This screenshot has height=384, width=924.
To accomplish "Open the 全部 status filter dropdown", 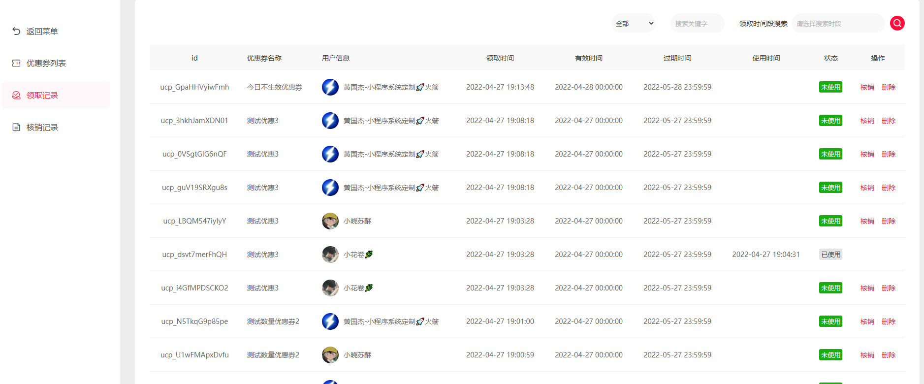I will [x=634, y=23].
